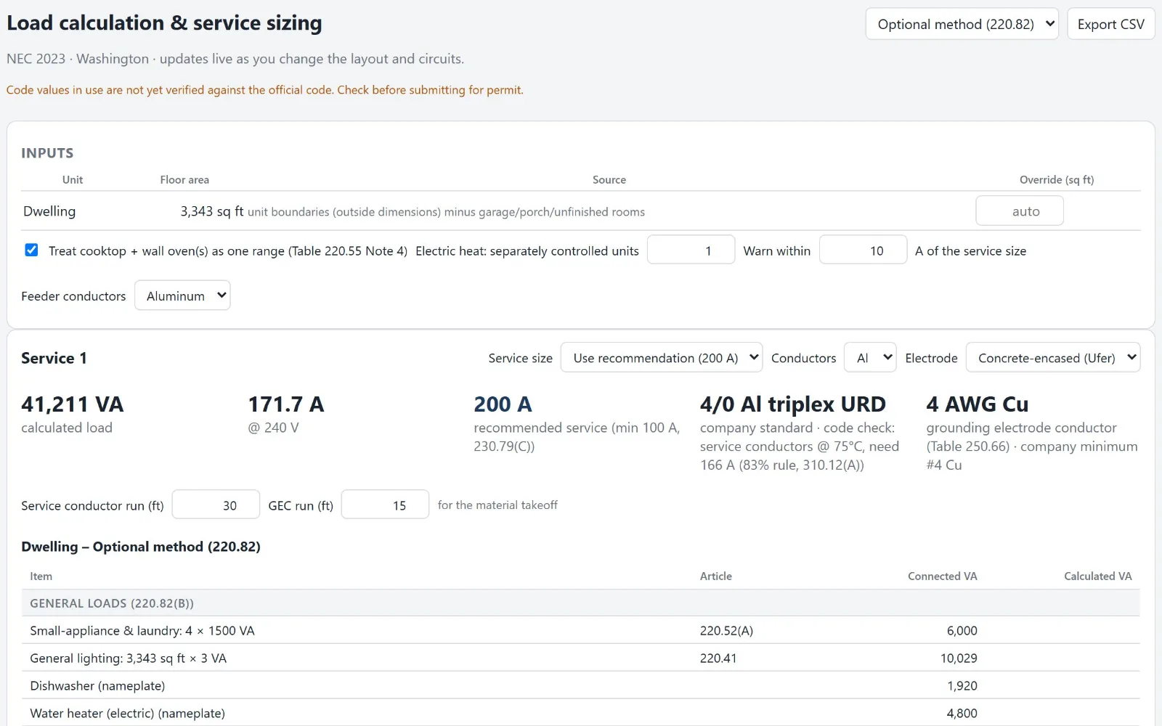The image size is (1162, 726).
Task: Click the Small-appliance & laundry row
Action: (x=581, y=630)
